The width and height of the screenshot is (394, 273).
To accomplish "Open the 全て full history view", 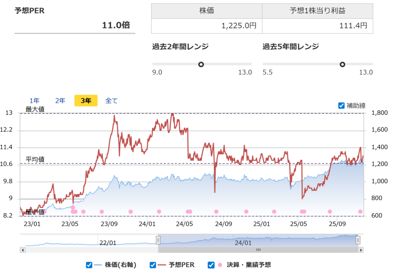I will [112, 100].
